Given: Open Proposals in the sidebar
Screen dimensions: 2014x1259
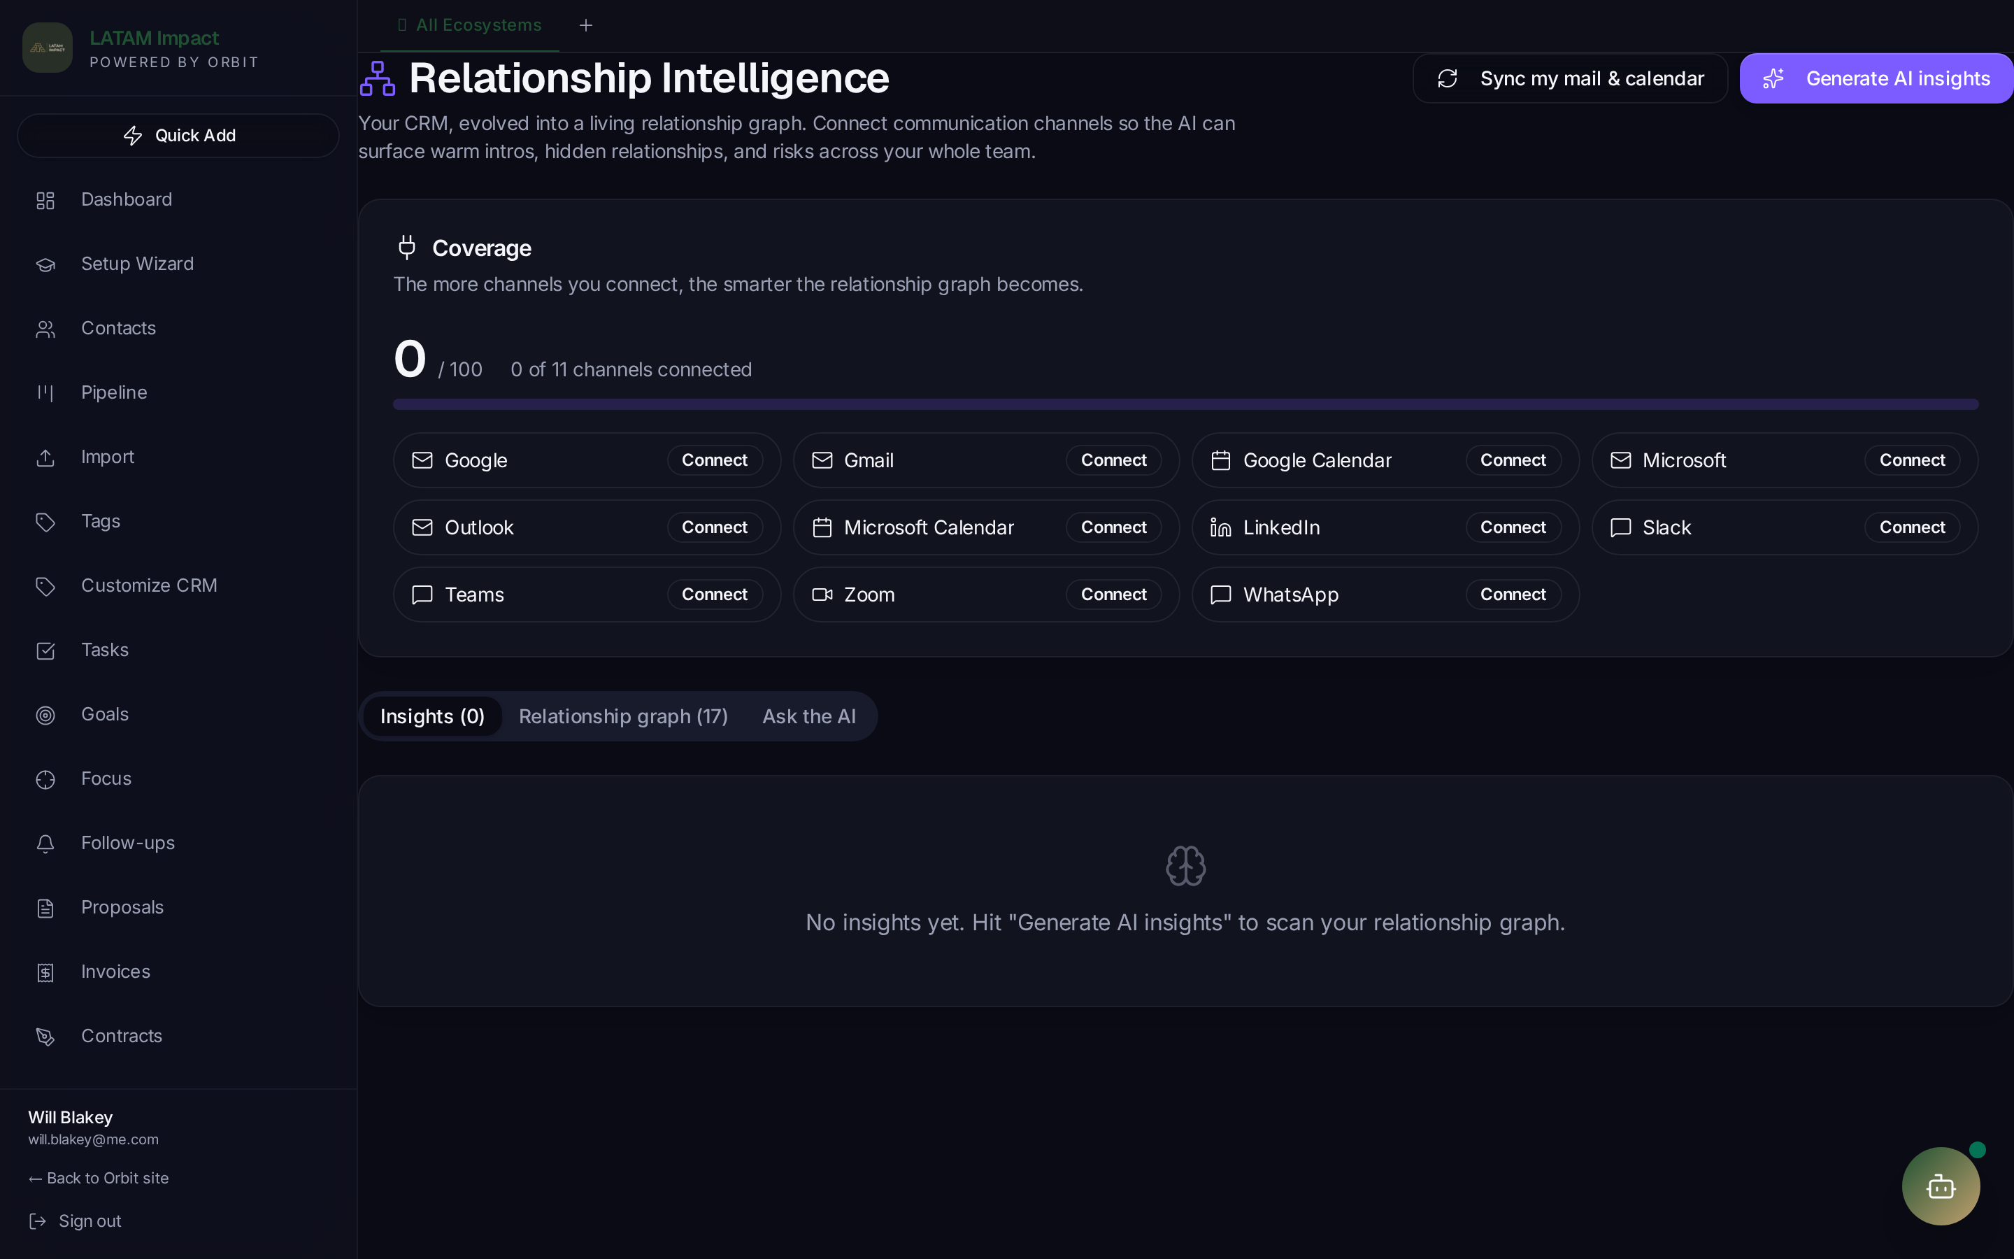Looking at the screenshot, I should (178, 908).
